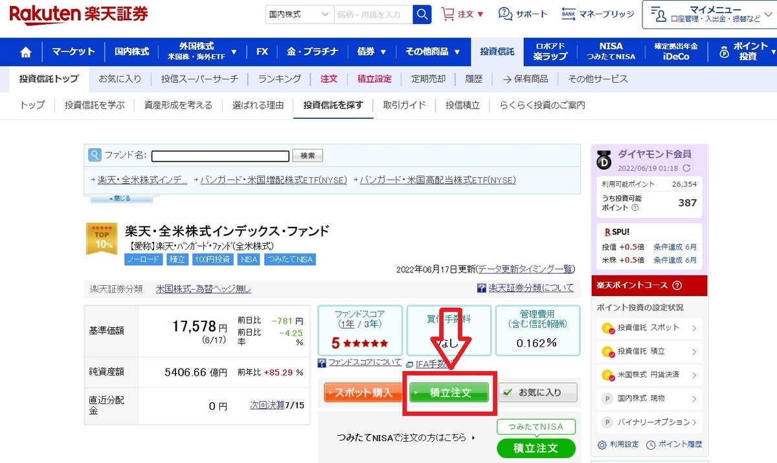
Task: Open バイナリーオプション point setting
Action: point(649,422)
